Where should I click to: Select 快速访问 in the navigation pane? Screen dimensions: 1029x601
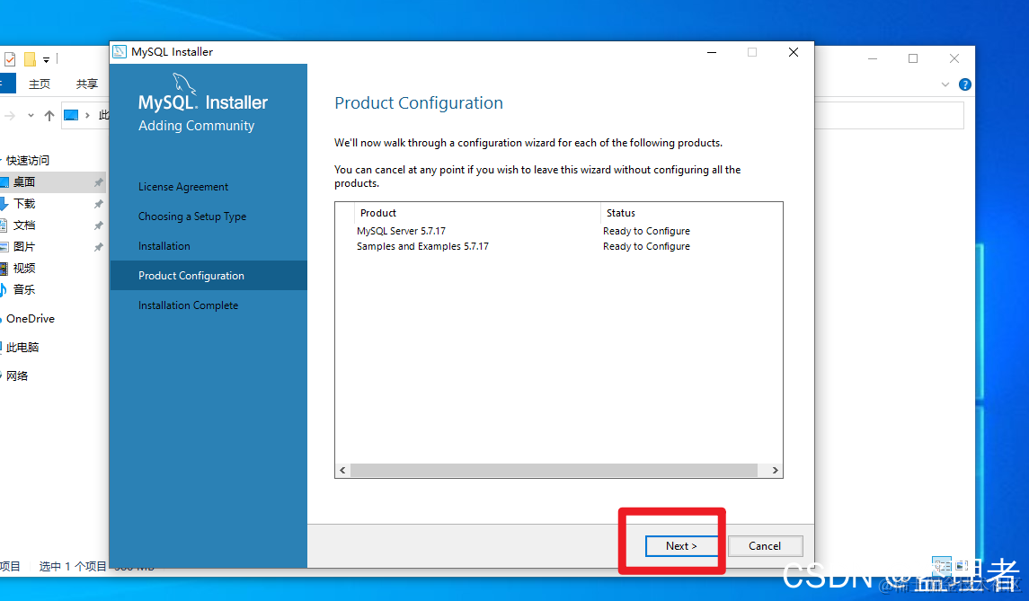(28, 160)
